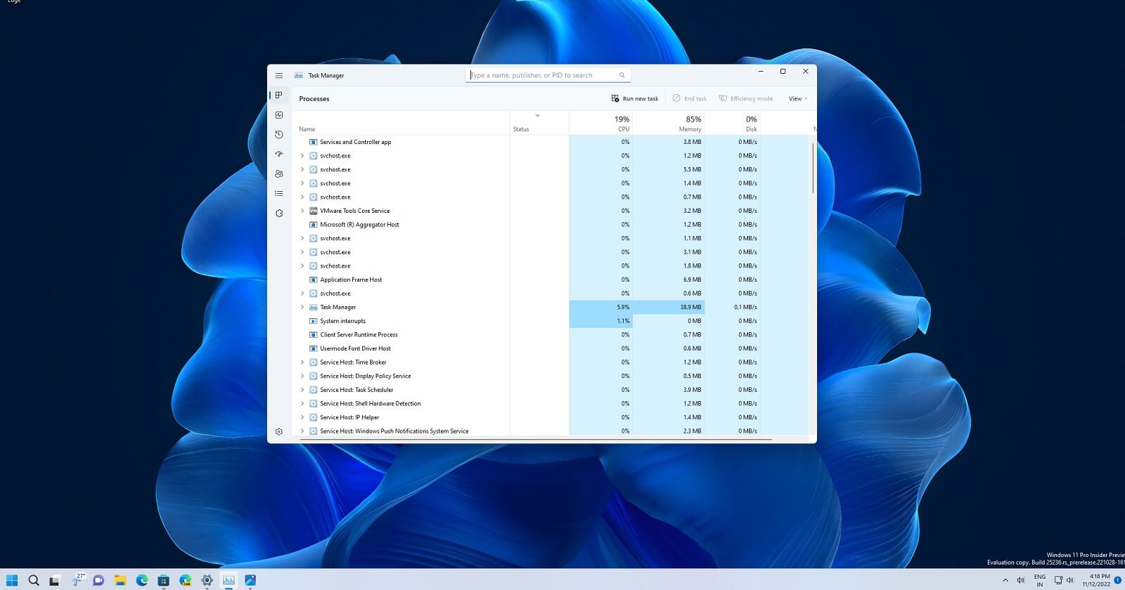Sort processes by the Name column

click(x=307, y=129)
